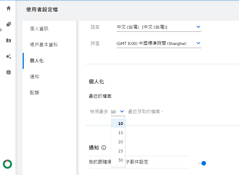Switch to 帳戶基本資料 tab
This screenshot has height=175, width=239.
[44, 45]
